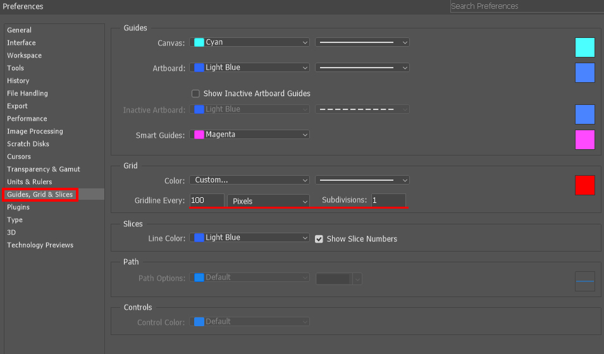Open Slices Line Color dropdown
The width and height of the screenshot is (604, 354).
(249, 238)
